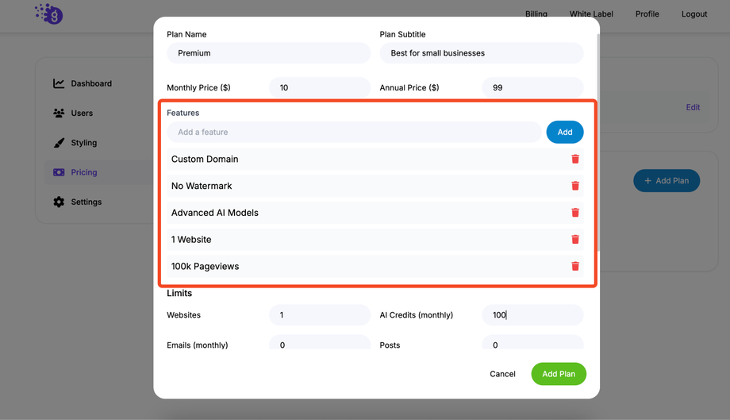The height and width of the screenshot is (420, 730).
Task: Click the Plan Name input field
Action: (268, 53)
